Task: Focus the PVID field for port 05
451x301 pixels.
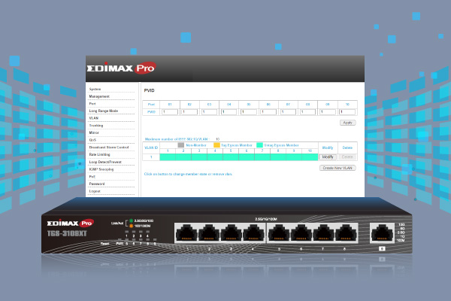Action: (249, 112)
